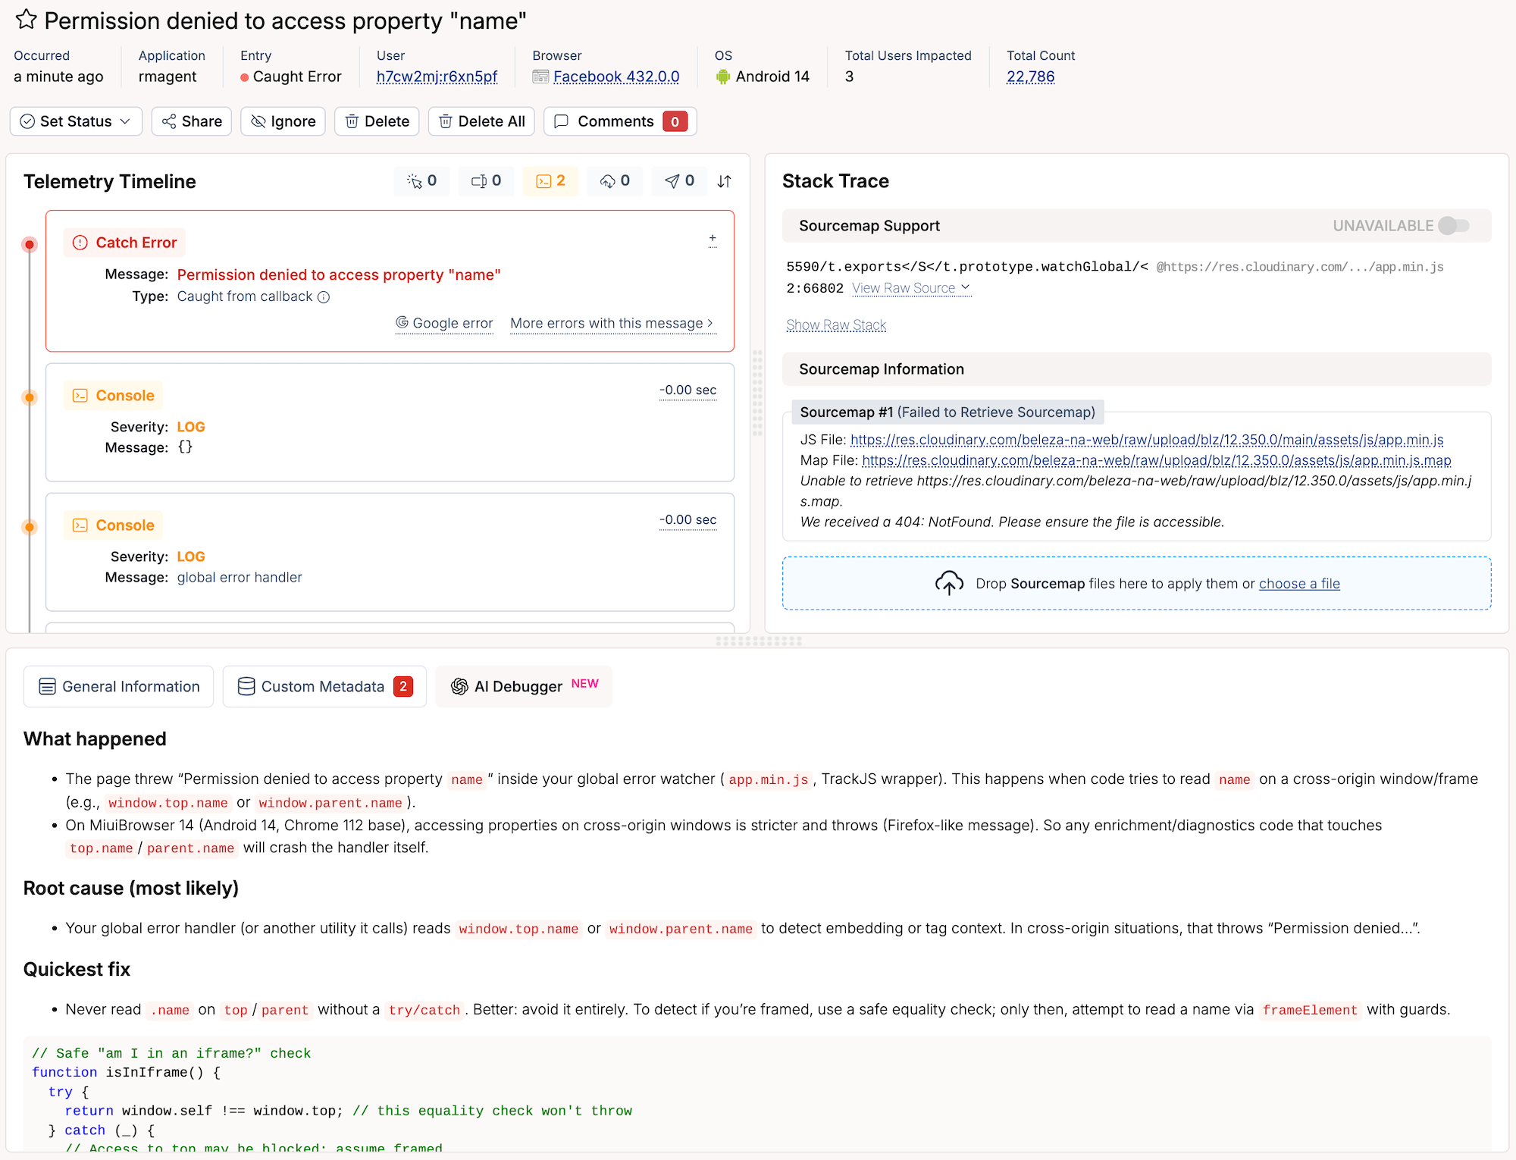The height and width of the screenshot is (1160, 1516).
Task: Open the Map File app.min.js.map link
Action: [1157, 460]
